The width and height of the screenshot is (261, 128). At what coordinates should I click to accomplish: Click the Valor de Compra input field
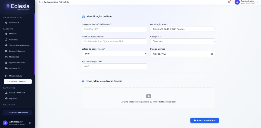pyautogui.click(x=114, y=66)
